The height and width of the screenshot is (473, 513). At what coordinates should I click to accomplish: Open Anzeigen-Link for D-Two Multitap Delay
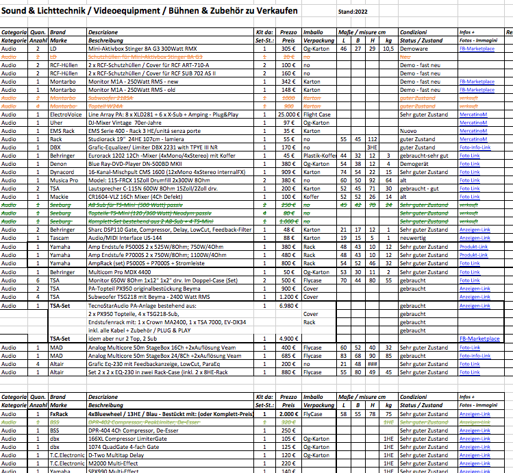475,455
